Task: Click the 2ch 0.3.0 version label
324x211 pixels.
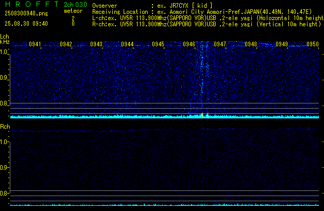Action: point(75,5)
